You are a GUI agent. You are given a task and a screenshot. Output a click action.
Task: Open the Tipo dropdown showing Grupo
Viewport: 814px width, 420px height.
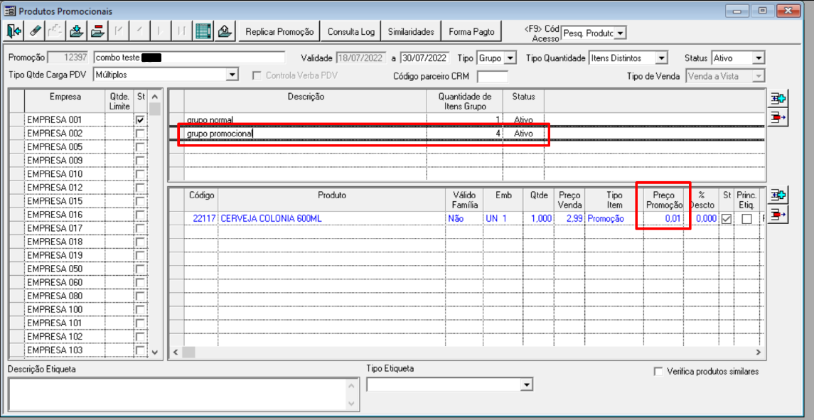(510, 58)
